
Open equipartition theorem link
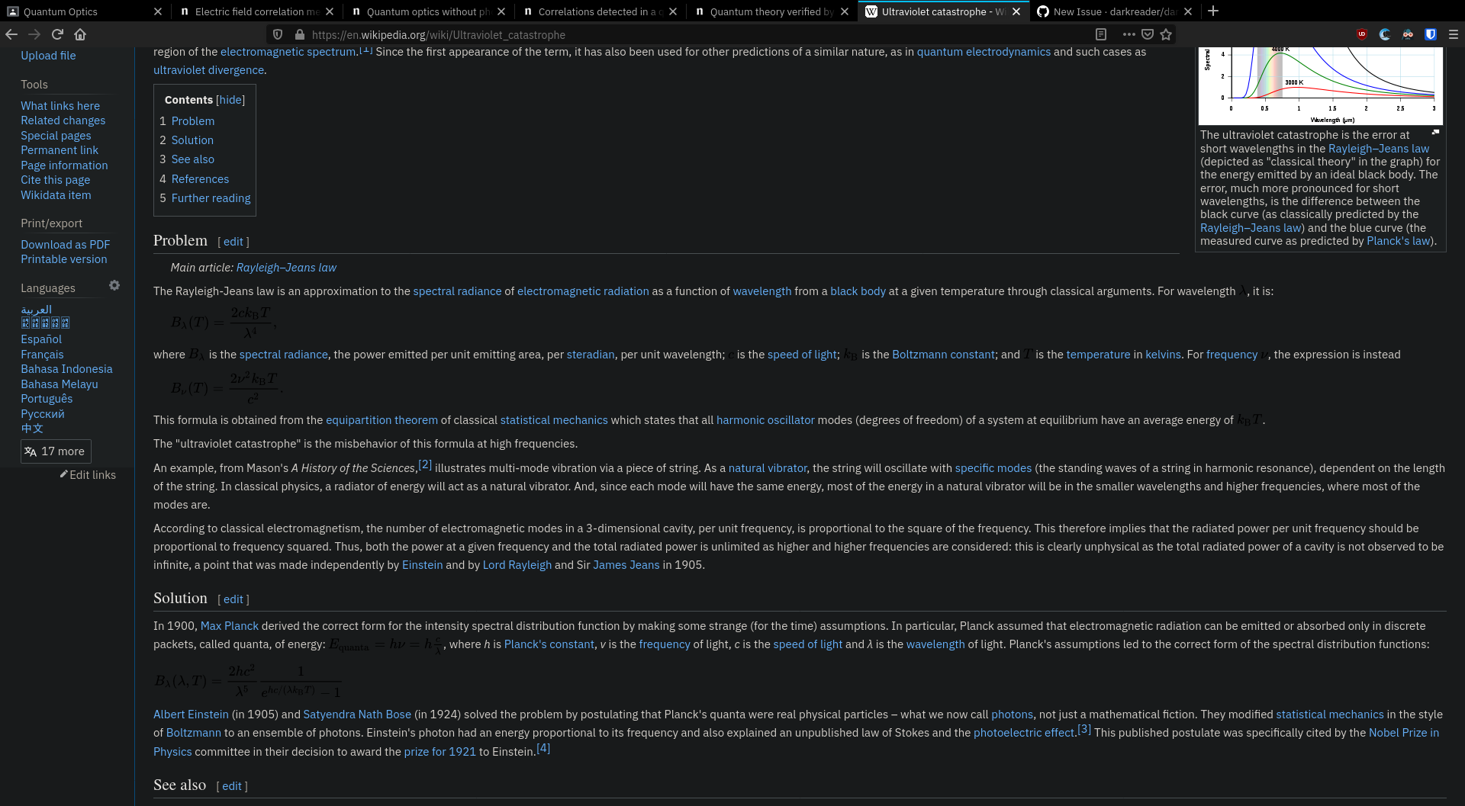click(382, 420)
